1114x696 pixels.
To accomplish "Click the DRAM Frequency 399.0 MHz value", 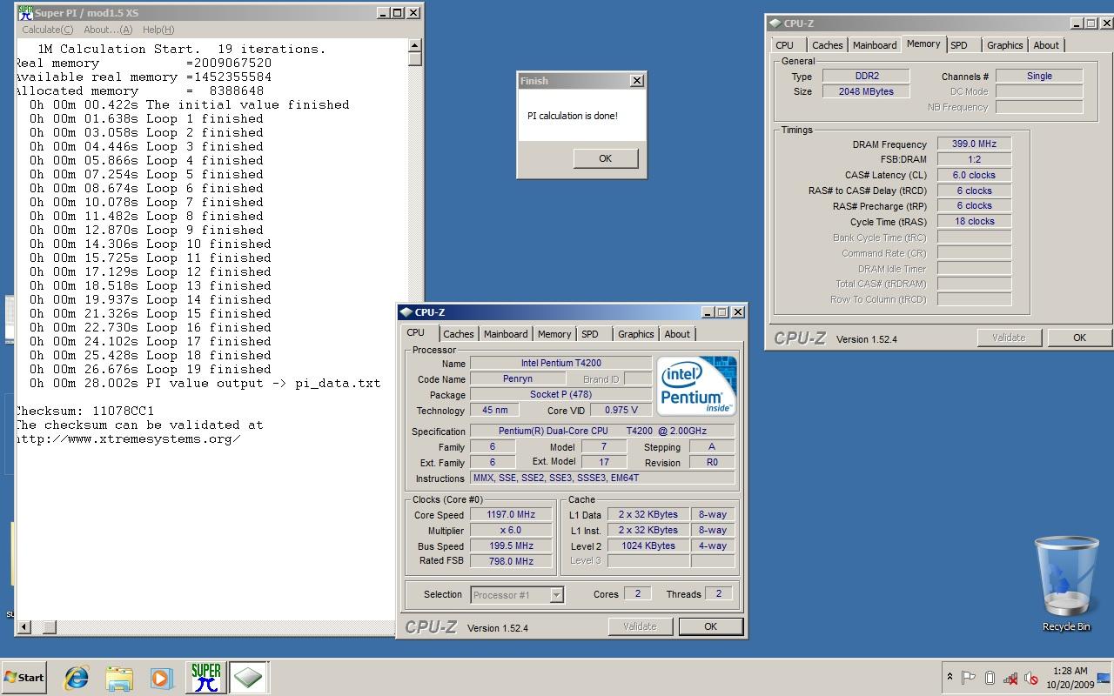I will pos(974,144).
